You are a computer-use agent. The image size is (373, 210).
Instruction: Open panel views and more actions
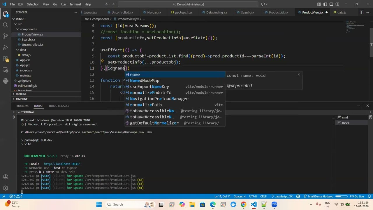pyautogui.click(x=359, y=106)
